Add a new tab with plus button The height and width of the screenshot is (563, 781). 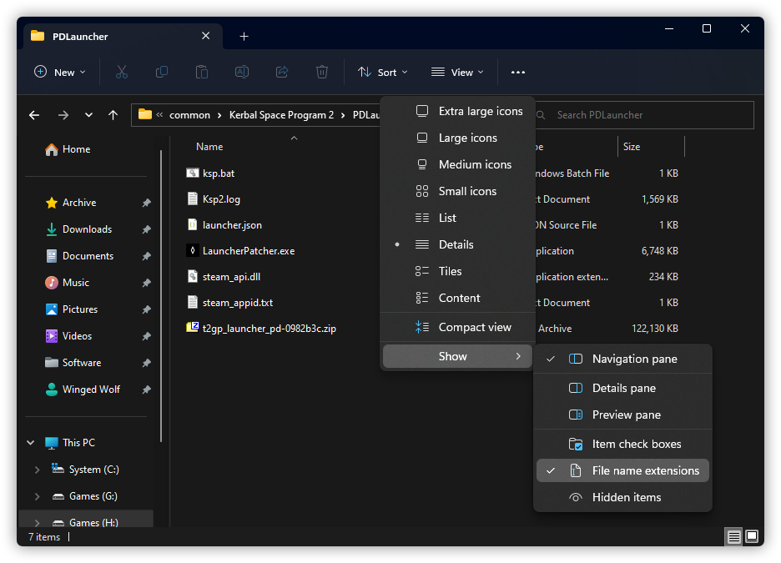click(244, 37)
